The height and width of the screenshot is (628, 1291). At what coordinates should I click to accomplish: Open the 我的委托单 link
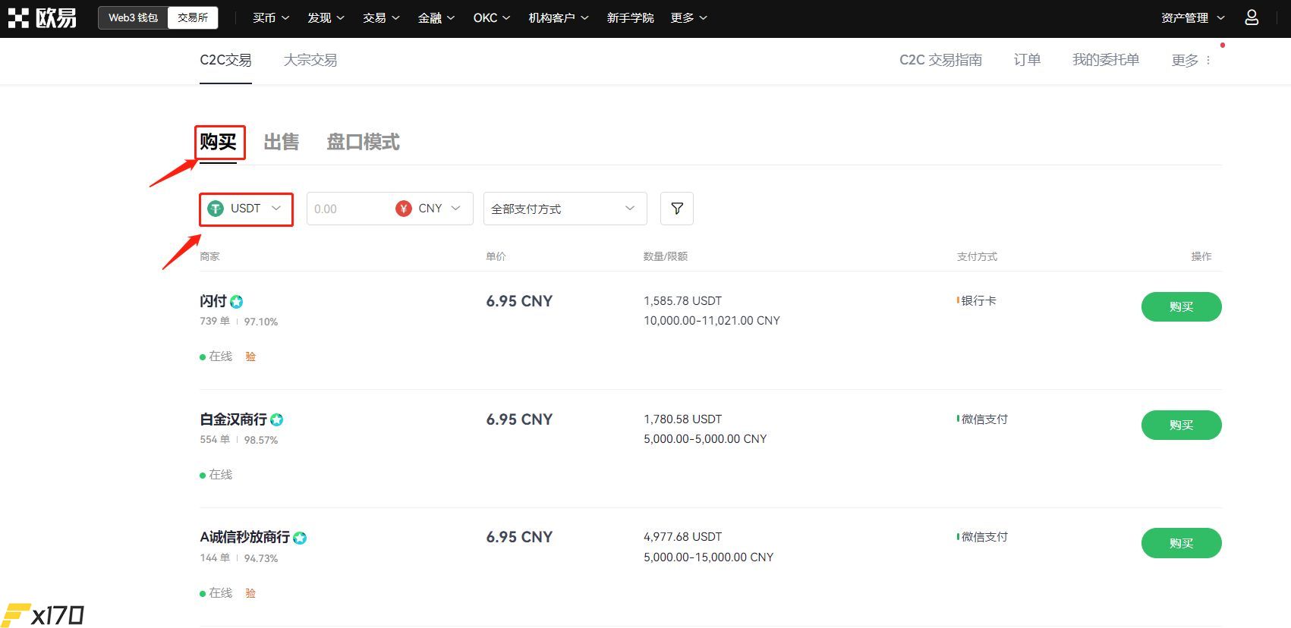(1106, 60)
